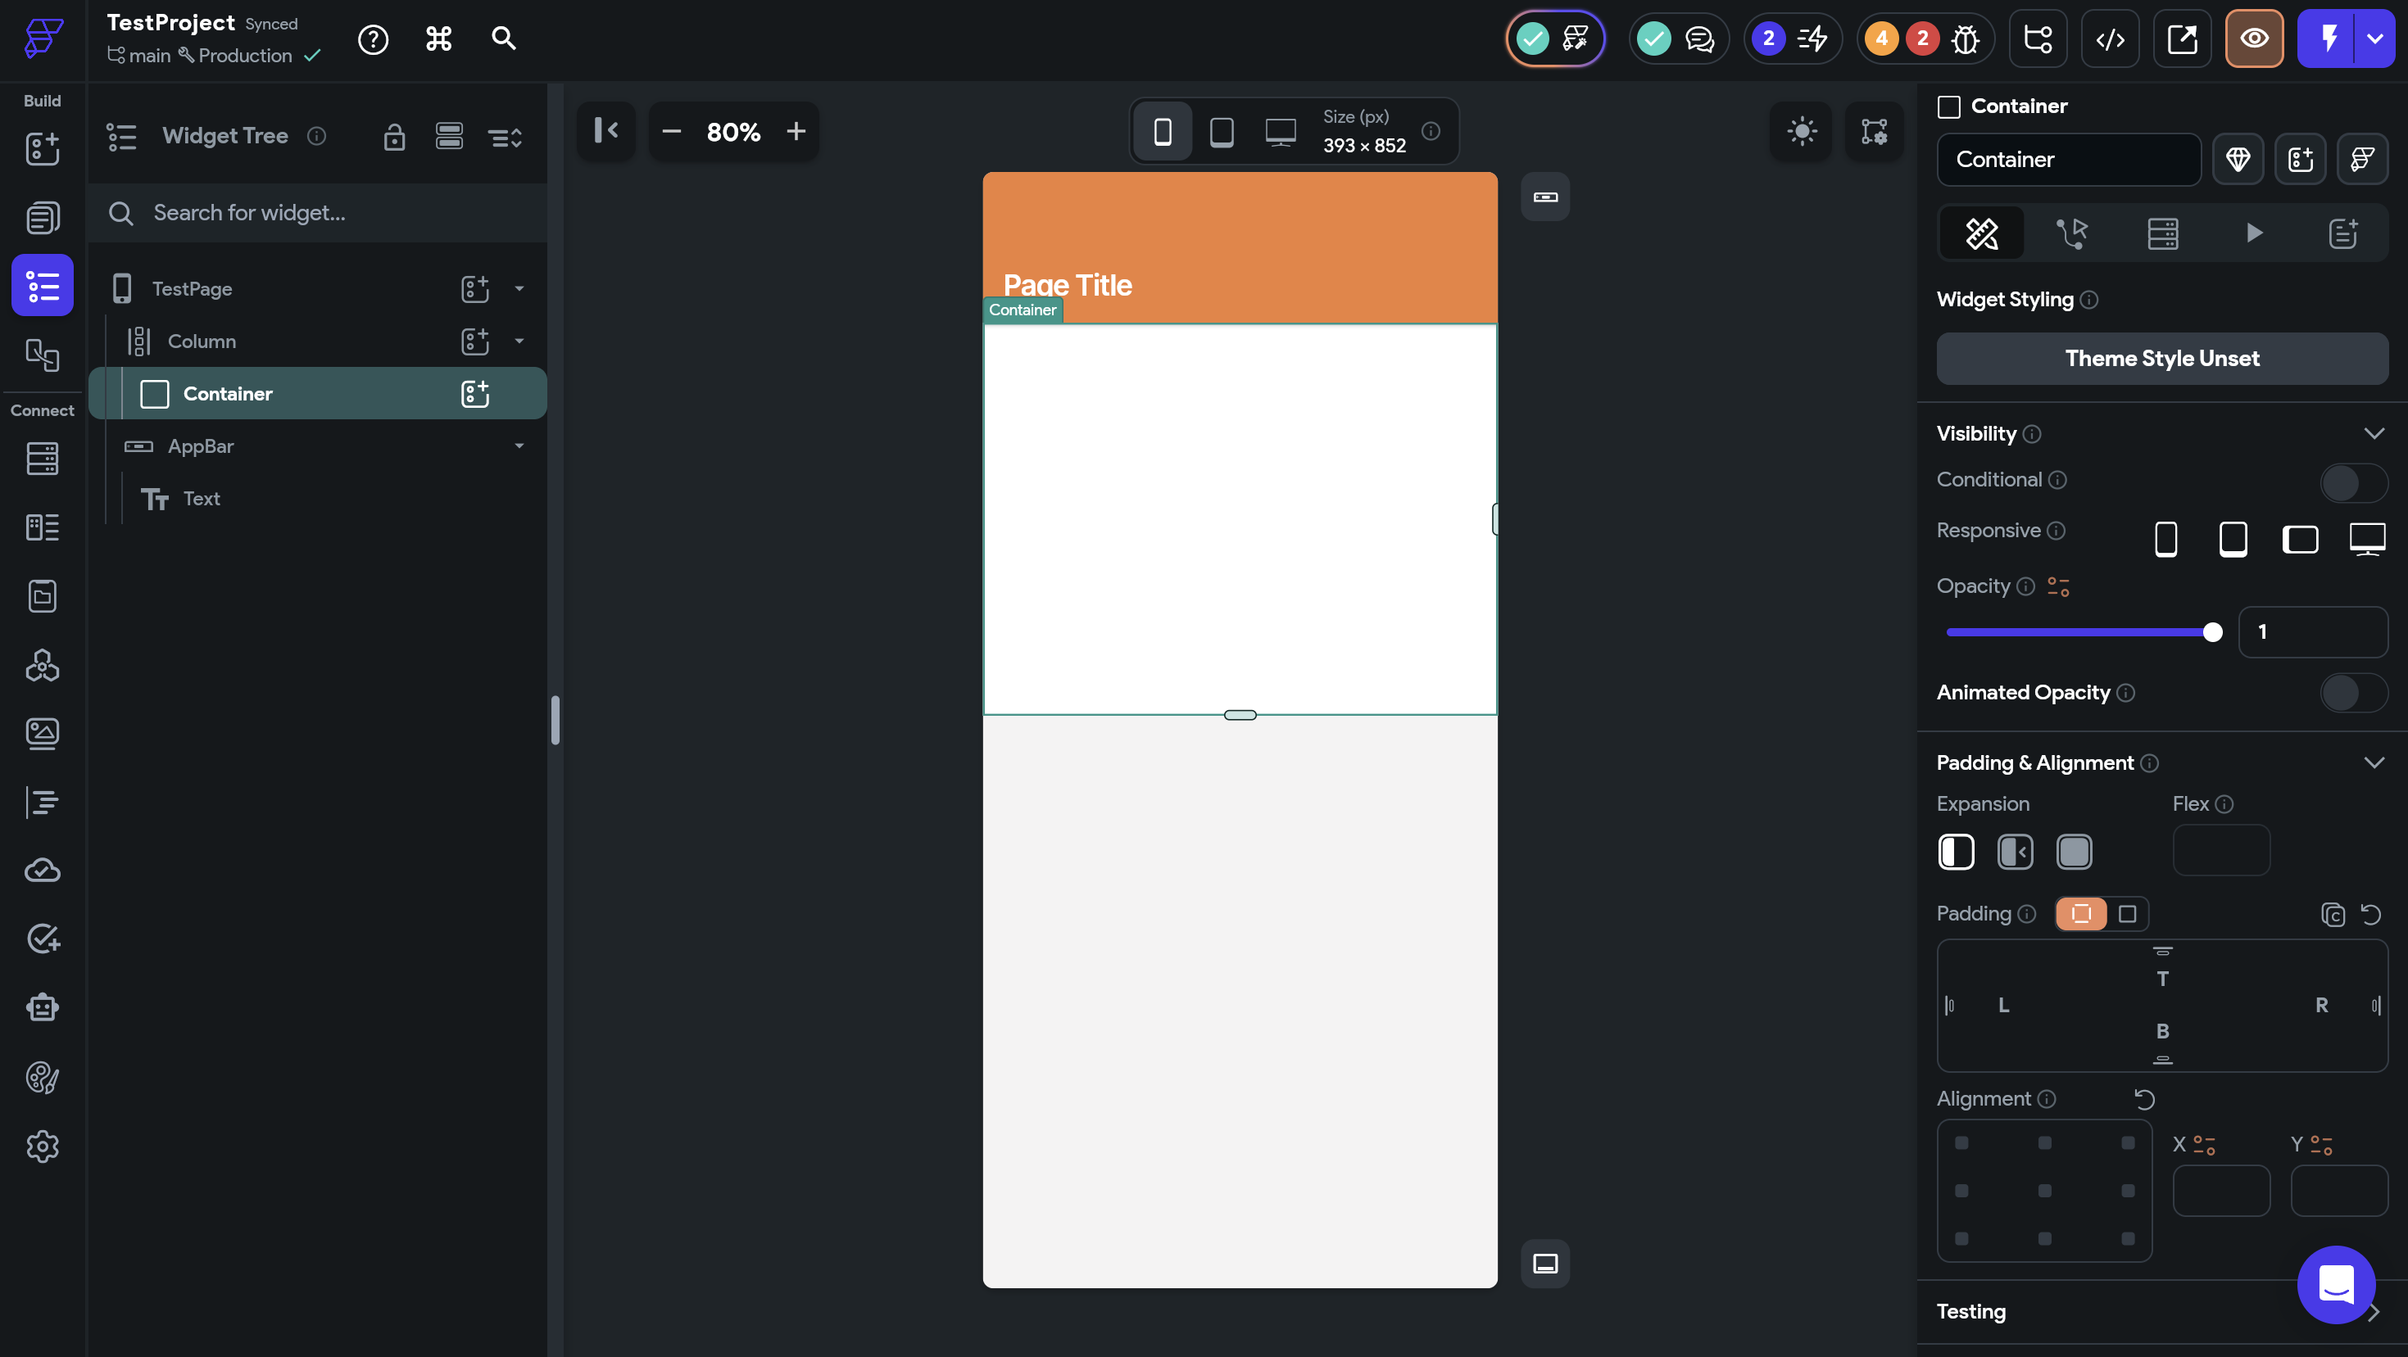
Task: Expand the AppBar tree item arrow
Action: pos(519,446)
